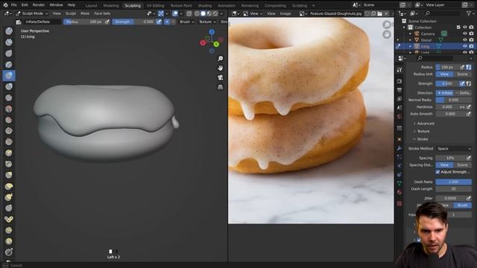Open the Mask menu in viewport header
The width and height of the screenshot is (477, 268).
pyautogui.click(x=85, y=13)
